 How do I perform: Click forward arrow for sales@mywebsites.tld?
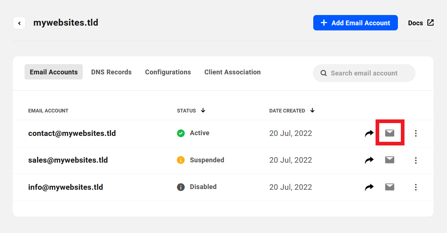click(x=369, y=160)
